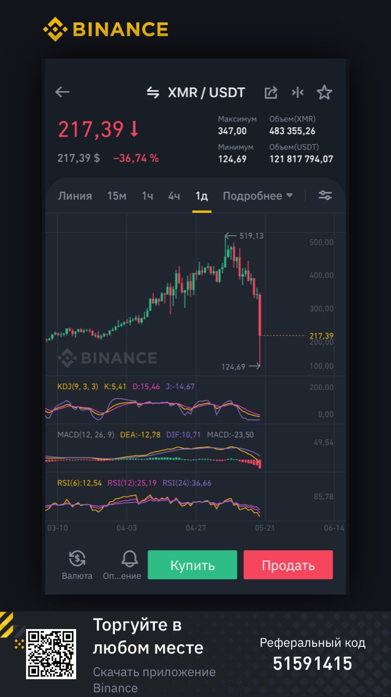391x697 pixels.
Task: Open the share chart icon
Action: point(271,93)
